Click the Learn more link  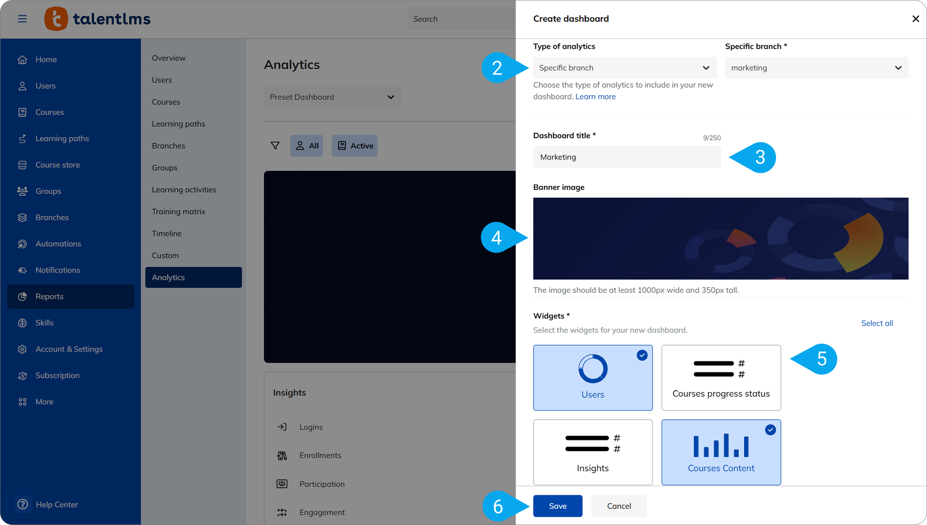[595, 97]
